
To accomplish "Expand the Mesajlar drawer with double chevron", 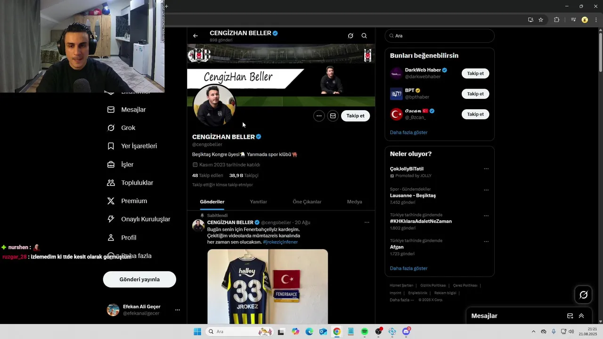I will click(581, 316).
